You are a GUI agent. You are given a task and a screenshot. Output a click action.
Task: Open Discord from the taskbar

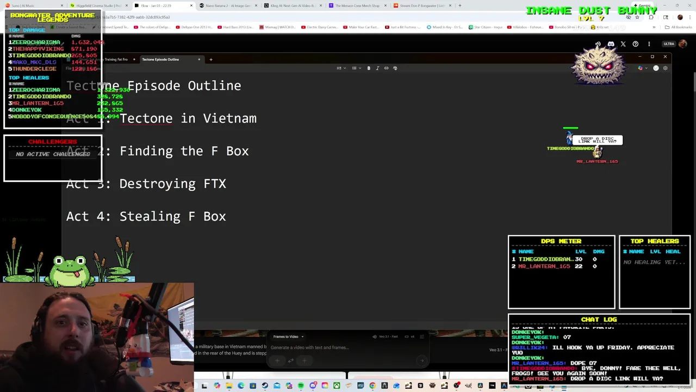(313, 386)
